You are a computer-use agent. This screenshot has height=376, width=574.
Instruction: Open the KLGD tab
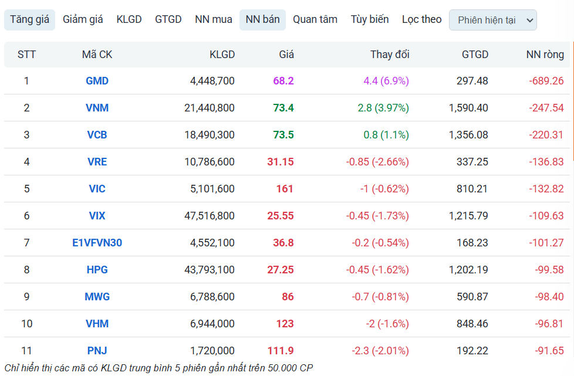pyautogui.click(x=129, y=19)
